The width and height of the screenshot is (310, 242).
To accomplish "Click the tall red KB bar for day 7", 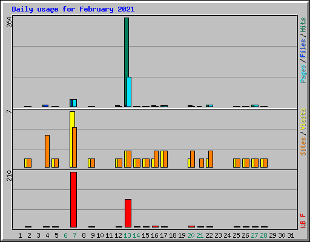I will (73, 200).
